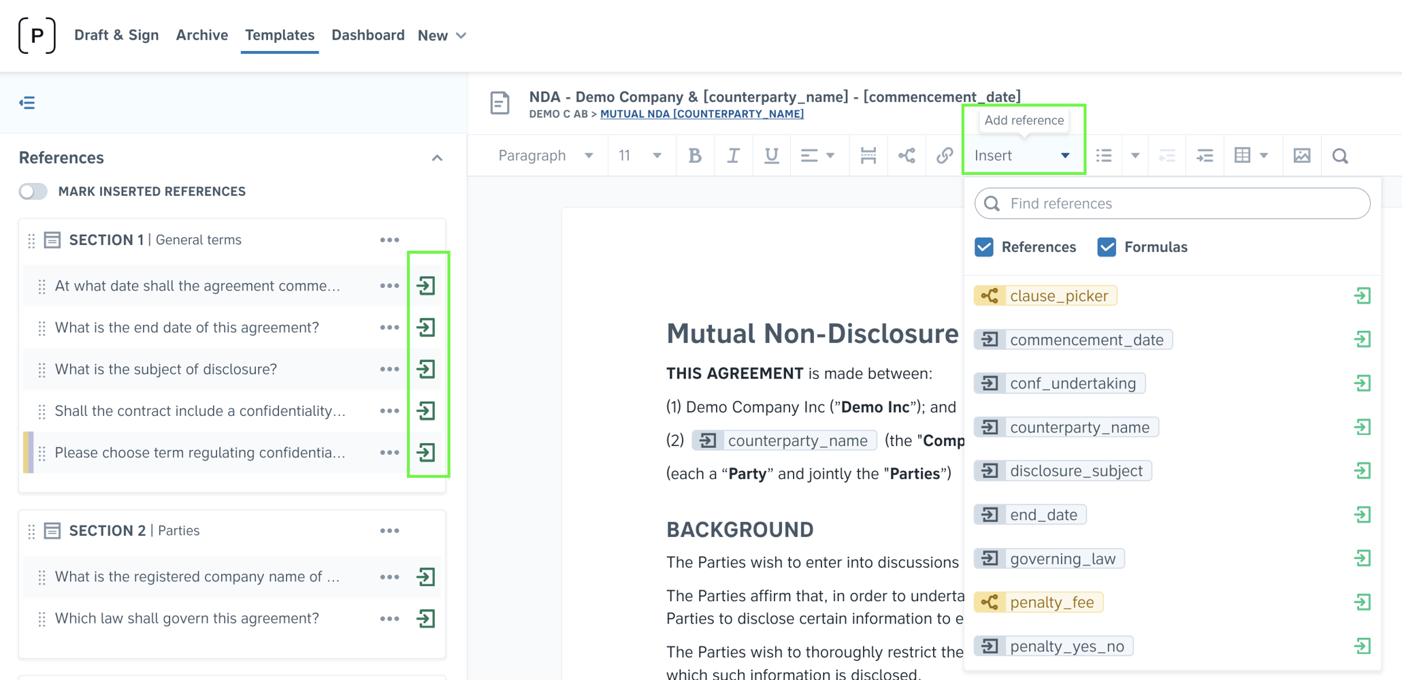Open the MUTUAL NDA [COUNTERPARTY_NAME] breadcrumb link

point(702,114)
